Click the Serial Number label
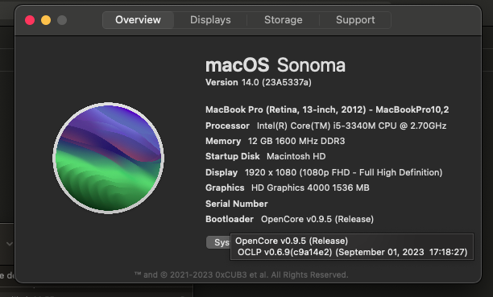493x297 pixels. coord(237,204)
